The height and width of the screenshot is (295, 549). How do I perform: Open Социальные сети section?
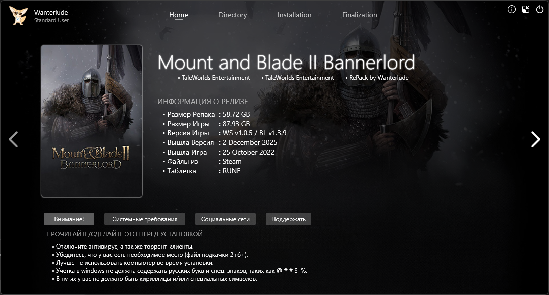pyautogui.click(x=226, y=219)
